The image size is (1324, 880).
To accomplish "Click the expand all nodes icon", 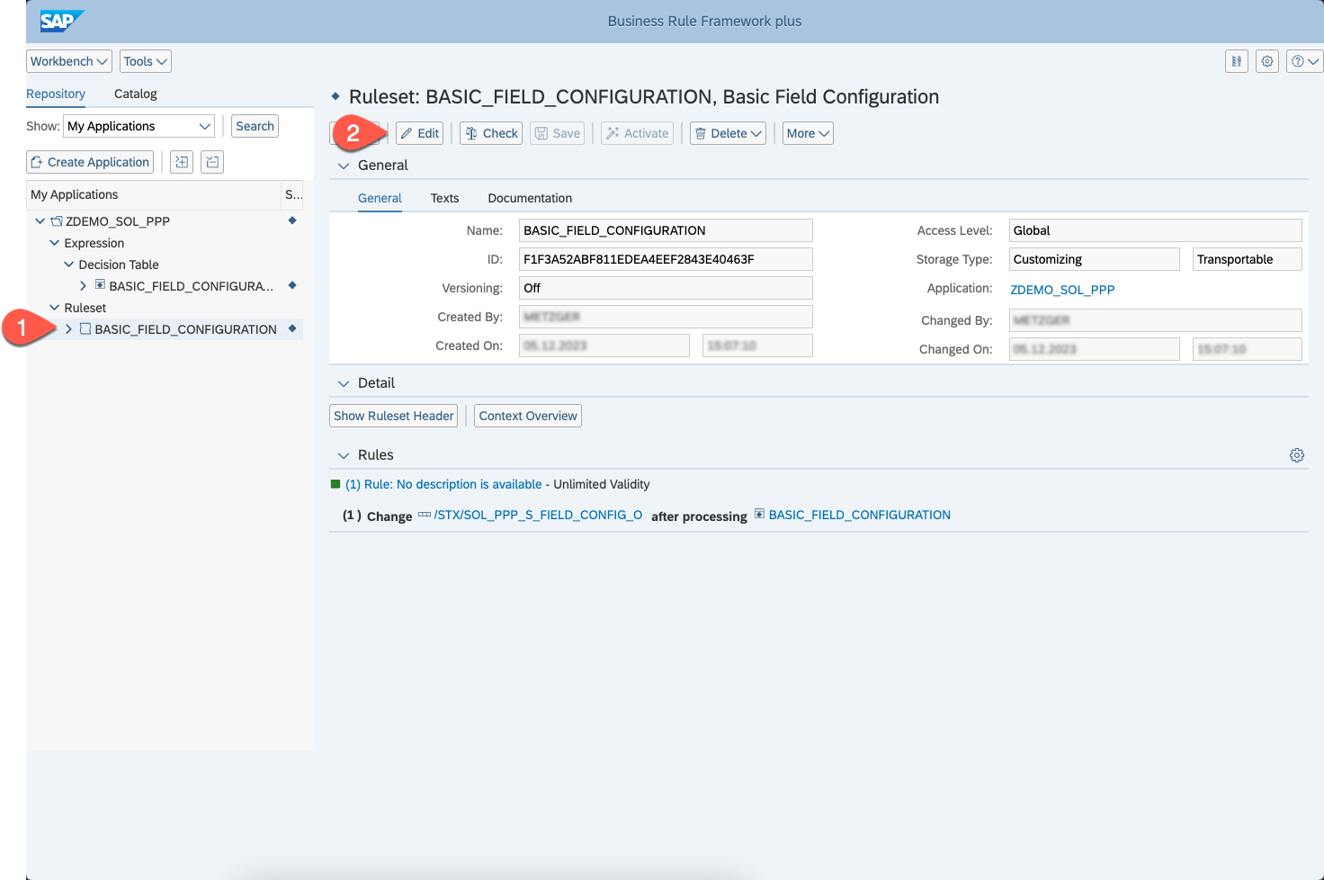I will (x=182, y=162).
